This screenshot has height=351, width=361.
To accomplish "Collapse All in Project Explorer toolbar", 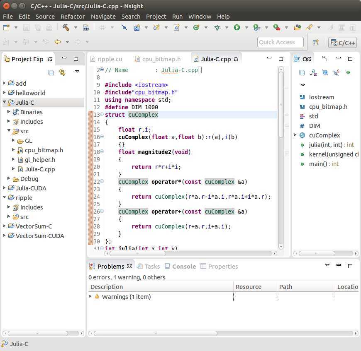I will pos(51,72).
